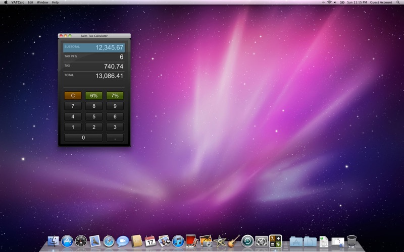
Task: Open Spotlight search magnifier
Action: tap(398, 3)
